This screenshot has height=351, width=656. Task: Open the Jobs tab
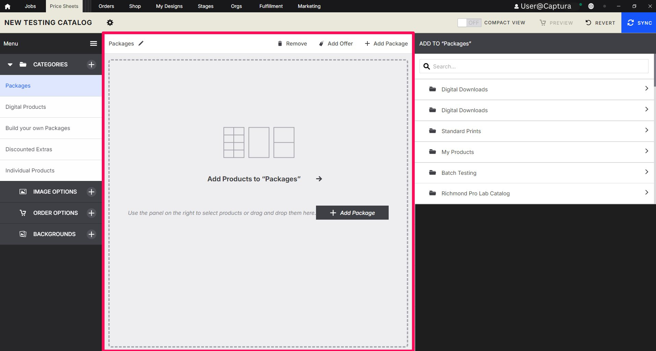tap(30, 6)
